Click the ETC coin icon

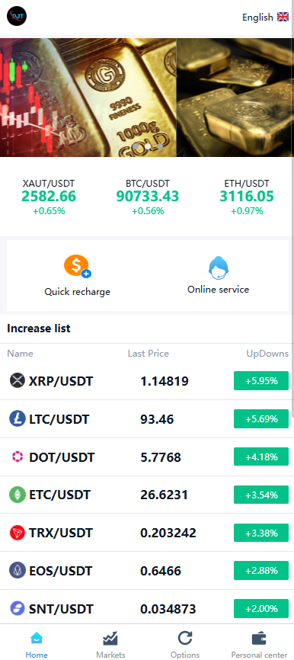18,495
